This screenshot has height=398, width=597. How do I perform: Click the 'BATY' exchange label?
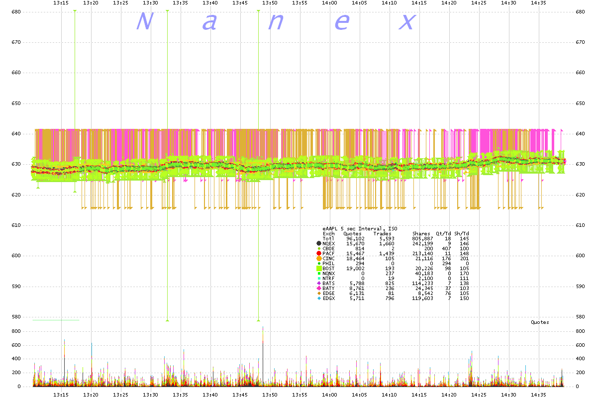pos(329,288)
